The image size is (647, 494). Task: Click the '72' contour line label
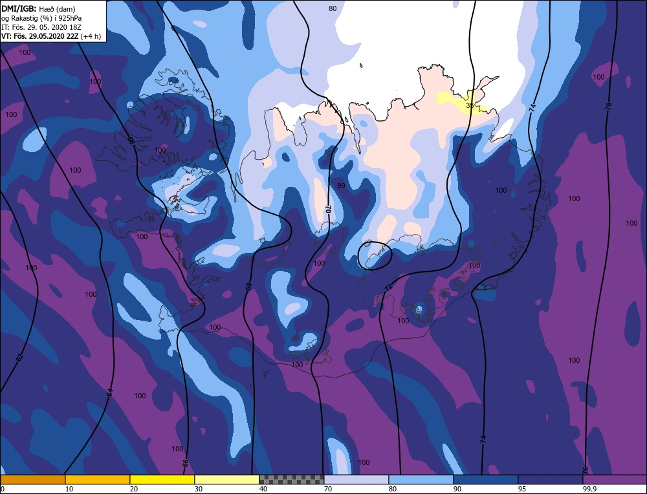coord(388,288)
